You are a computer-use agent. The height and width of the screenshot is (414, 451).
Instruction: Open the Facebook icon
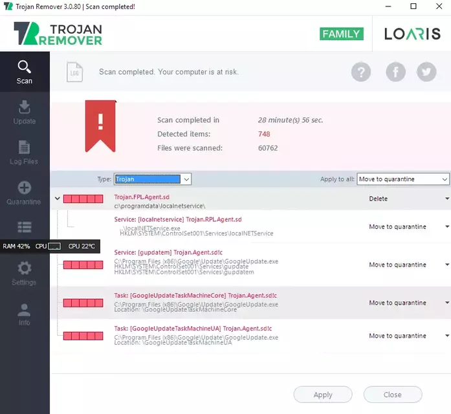coord(396,72)
